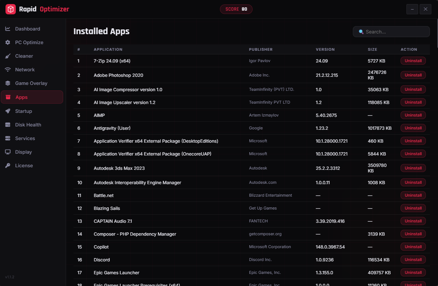438x286 pixels.
Task: Uninstall Adobe Photoshop 2020
Action: click(413, 75)
